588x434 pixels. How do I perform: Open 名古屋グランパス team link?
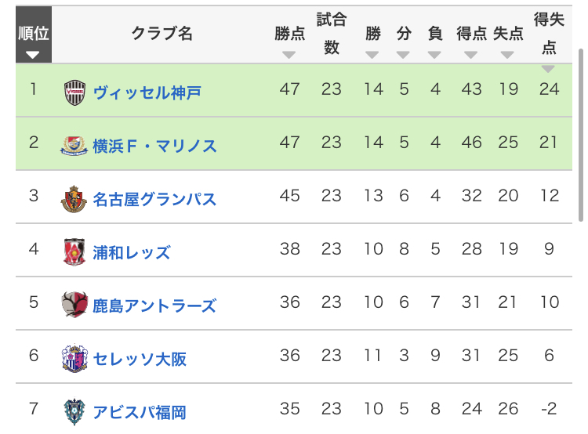click(x=154, y=199)
